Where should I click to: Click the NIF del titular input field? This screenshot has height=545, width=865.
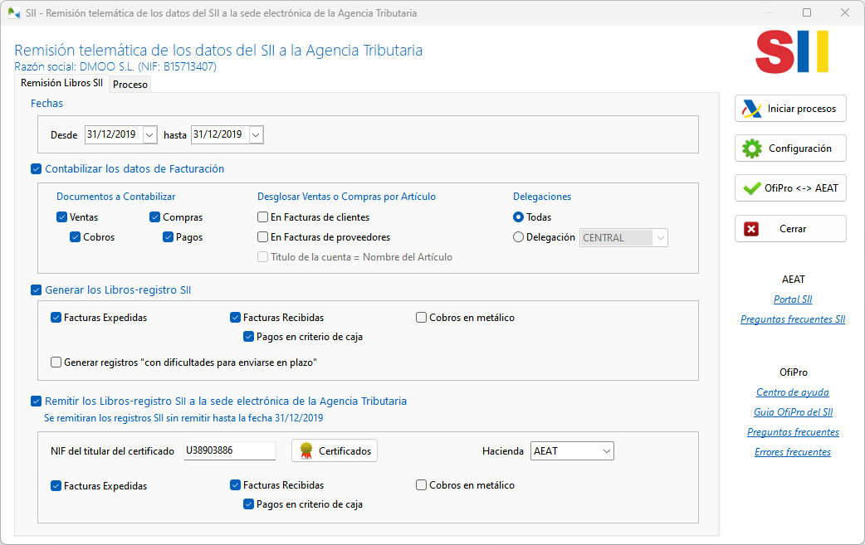pos(229,450)
